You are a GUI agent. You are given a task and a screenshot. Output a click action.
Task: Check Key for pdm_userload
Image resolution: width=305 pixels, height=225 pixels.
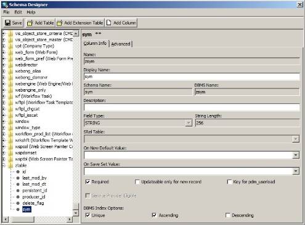point(229,182)
